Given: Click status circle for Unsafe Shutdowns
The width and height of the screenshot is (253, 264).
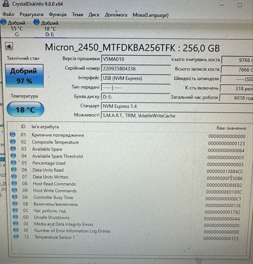Looking at the screenshot, I should point(16,217).
